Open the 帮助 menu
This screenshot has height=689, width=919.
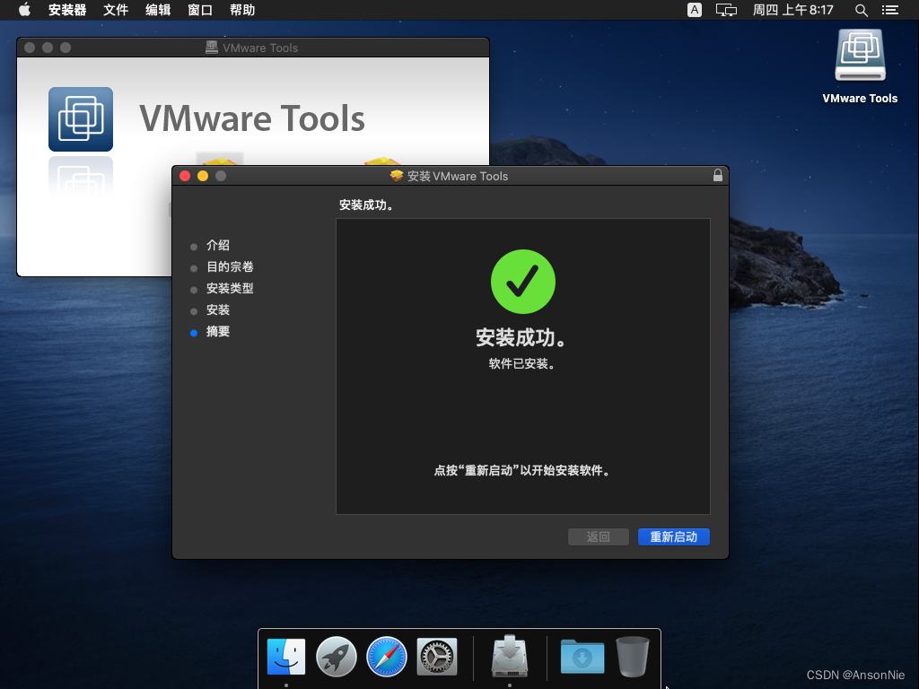(x=242, y=9)
